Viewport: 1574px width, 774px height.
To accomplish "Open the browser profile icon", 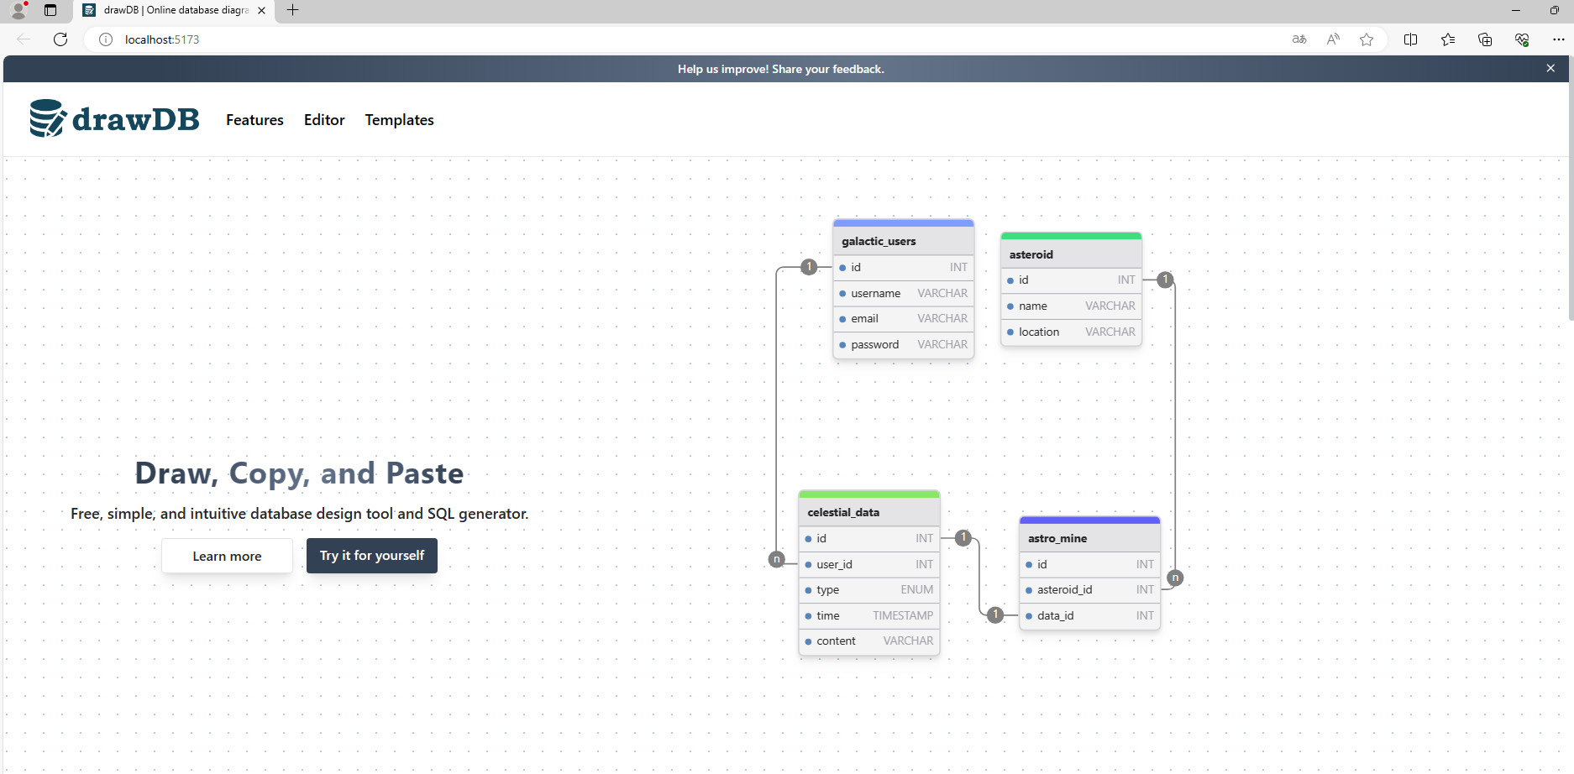I will (x=18, y=10).
